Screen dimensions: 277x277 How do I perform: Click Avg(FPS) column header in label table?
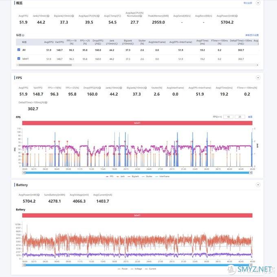point(49,42)
